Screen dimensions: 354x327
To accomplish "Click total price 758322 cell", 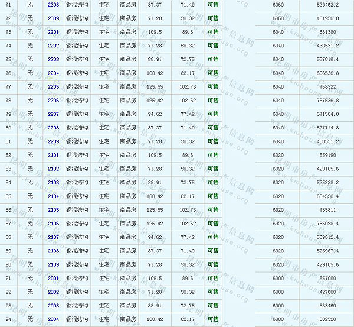I will tap(327, 86).
